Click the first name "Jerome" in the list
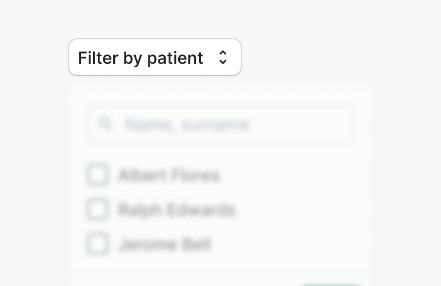The image size is (441, 286). click(x=147, y=244)
